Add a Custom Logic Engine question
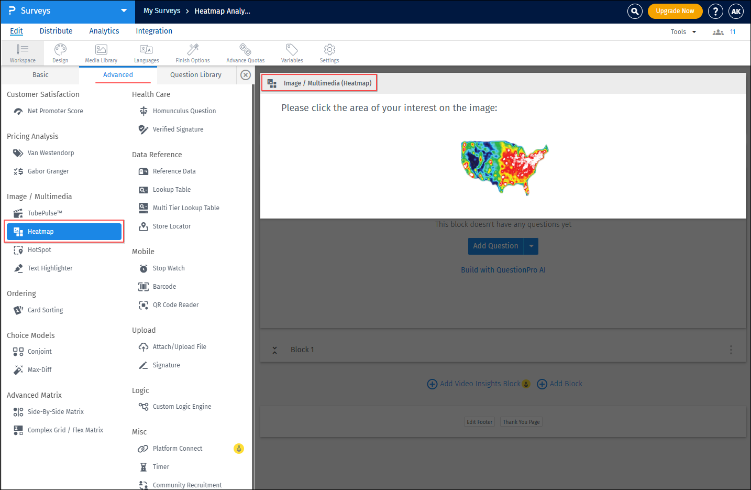This screenshot has width=751, height=490. coord(175,407)
